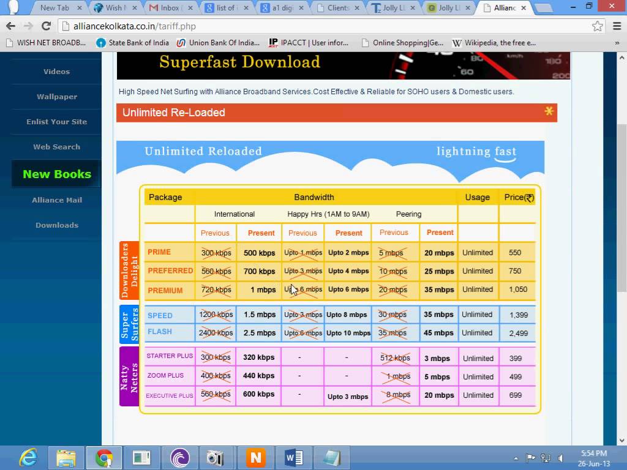Switch to the Wish Net tab
This screenshot has height=470, width=627.
(113, 7)
